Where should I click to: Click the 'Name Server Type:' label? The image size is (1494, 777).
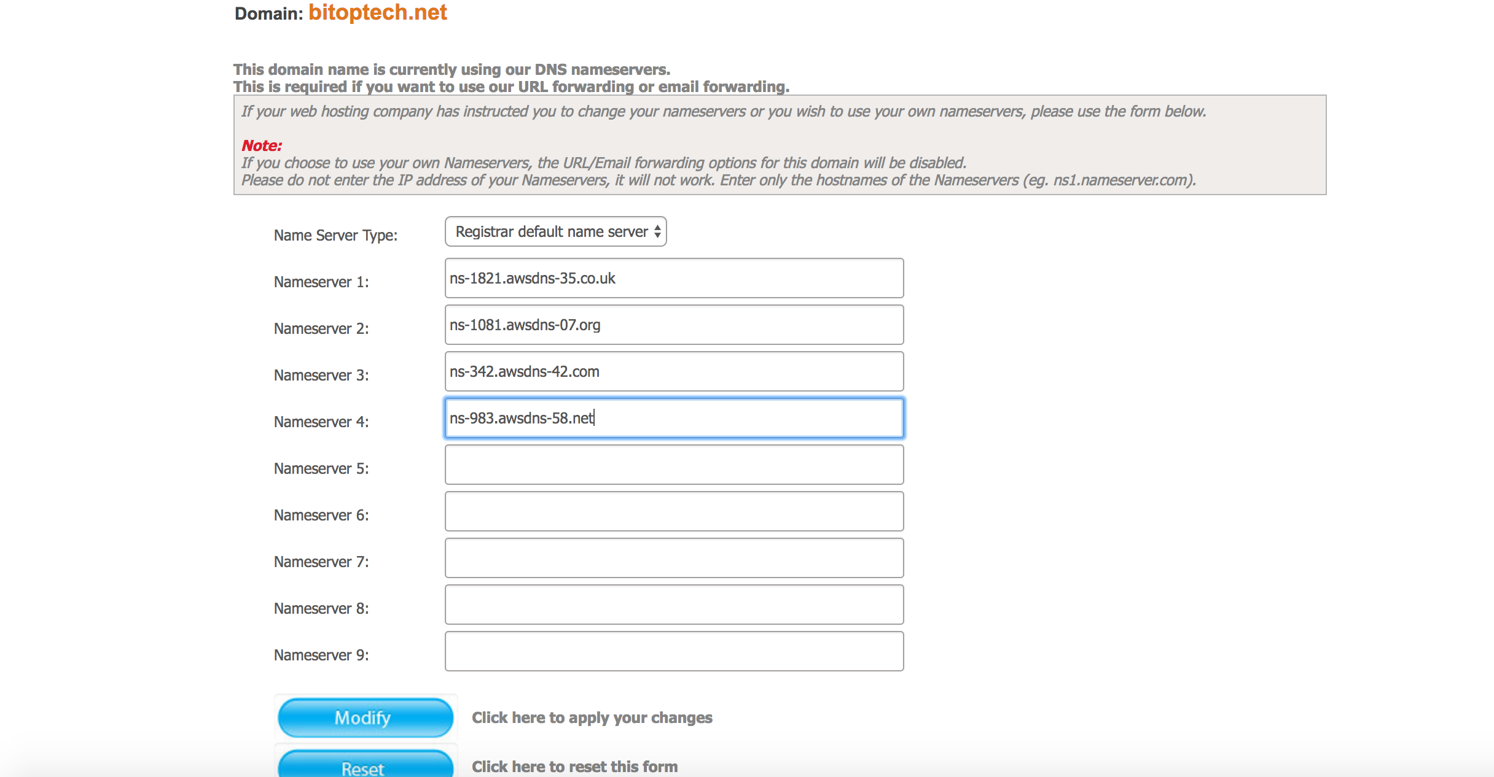[x=335, y=235]
